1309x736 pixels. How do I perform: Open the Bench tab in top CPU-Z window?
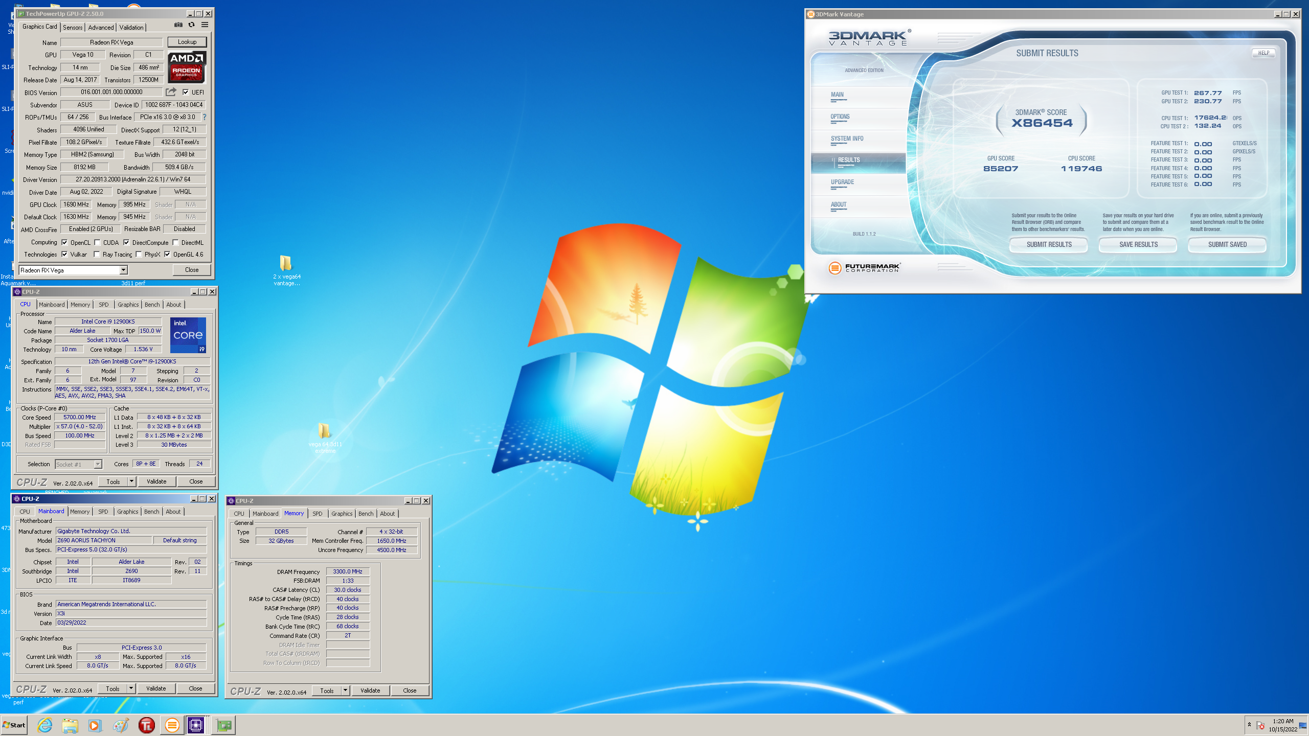(152, 305)
